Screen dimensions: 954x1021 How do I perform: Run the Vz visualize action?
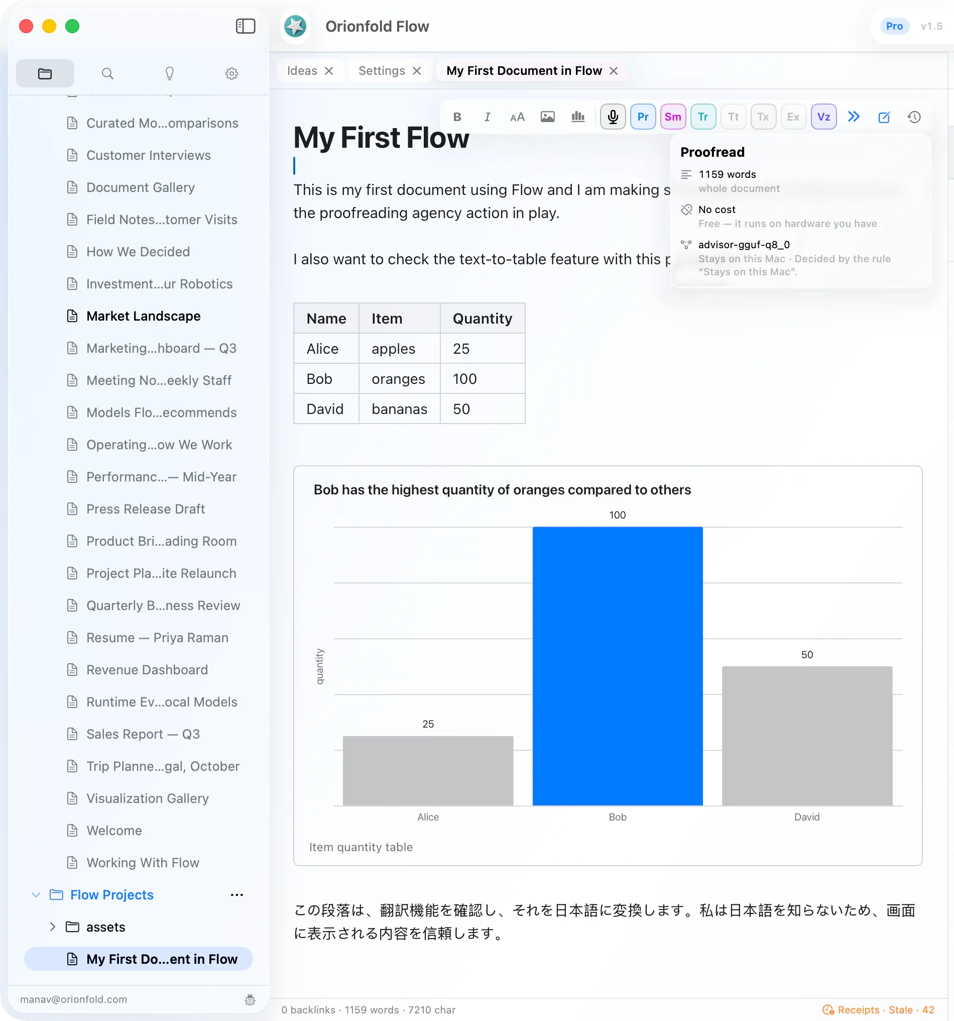(x=823, y=117)
